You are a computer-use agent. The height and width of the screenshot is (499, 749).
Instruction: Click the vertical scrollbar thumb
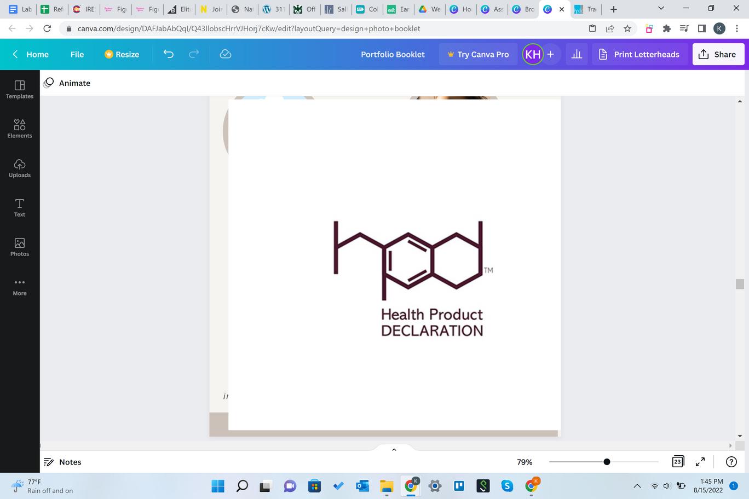[x=740, y=284]
